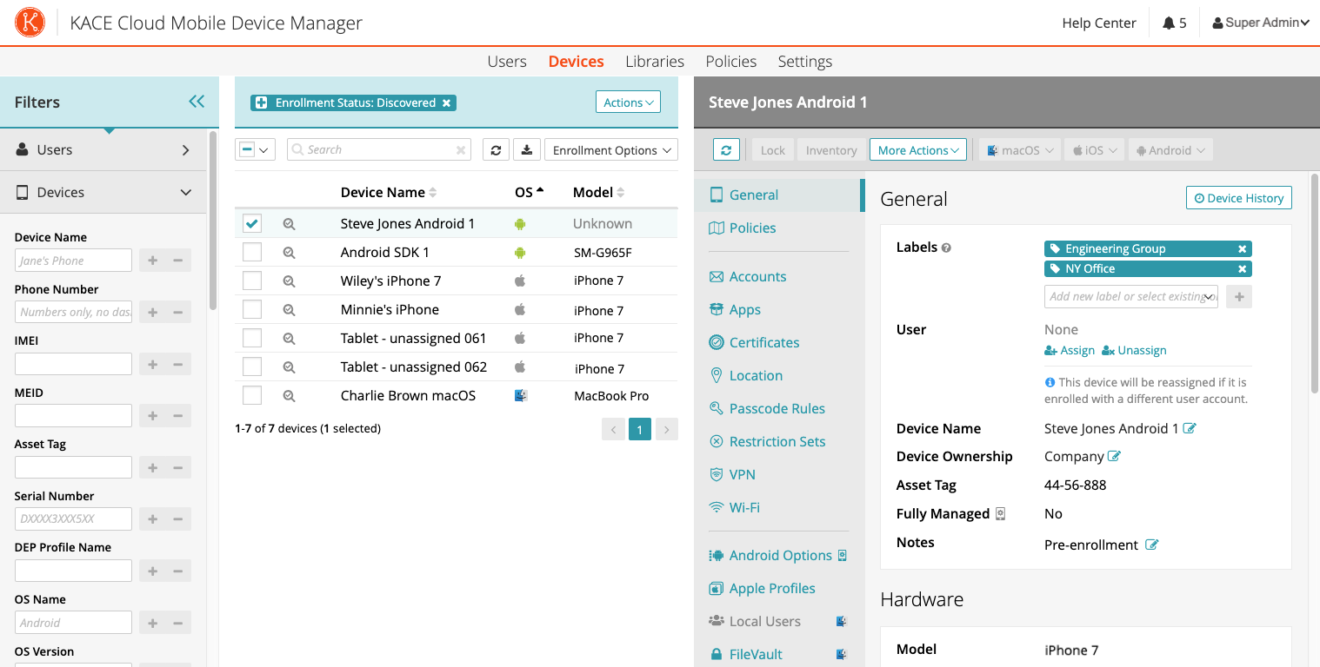This screenshot has height=667, width=1320.
Task: Go to page 1 of devices
Action: click(640, 429)
